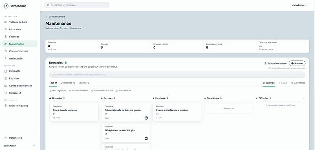Screen dimensions: 315x150
Task: Click the upload icon beside Upload en masse
Action: [x=265, y=63]
